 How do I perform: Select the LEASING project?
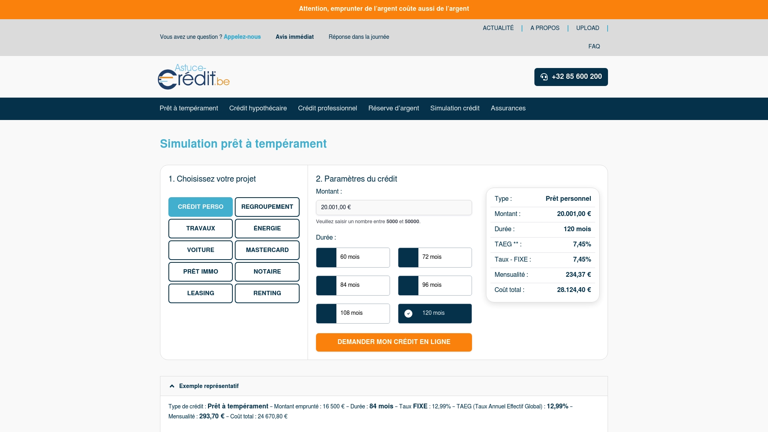coord(200,293)
